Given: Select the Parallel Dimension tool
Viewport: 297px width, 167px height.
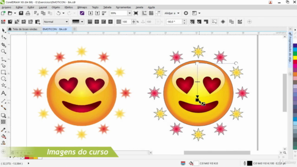Looking at the screenshot, I should coord(3,101).
